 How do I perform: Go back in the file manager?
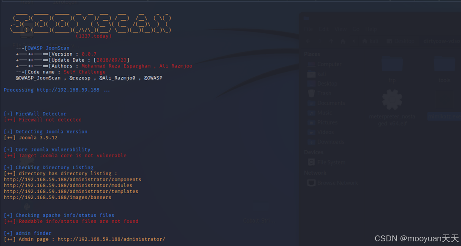[x=308, y=41]
